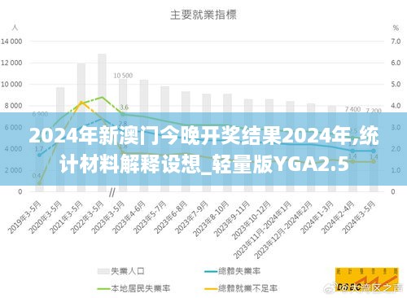Select the 2.0 percentage axis label
This screenshot has height=298, width=407.
[x=396, y=149]
